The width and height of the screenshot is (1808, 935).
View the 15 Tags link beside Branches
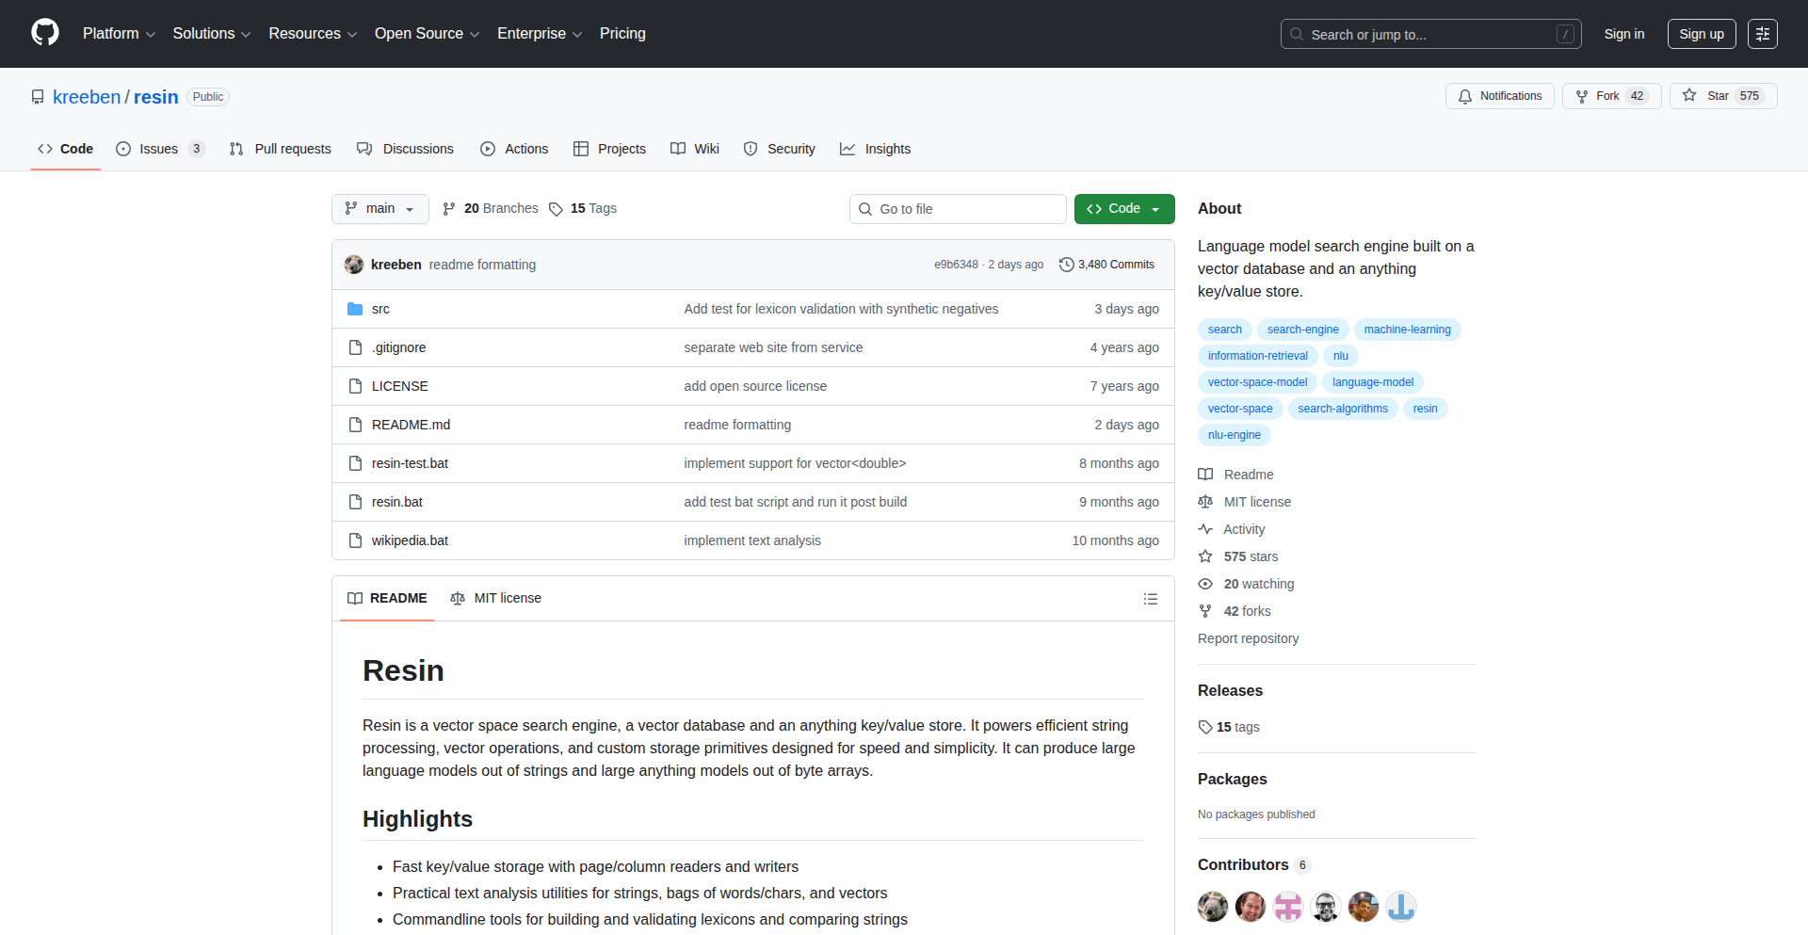pyautogui.click(x=583, y=209)
